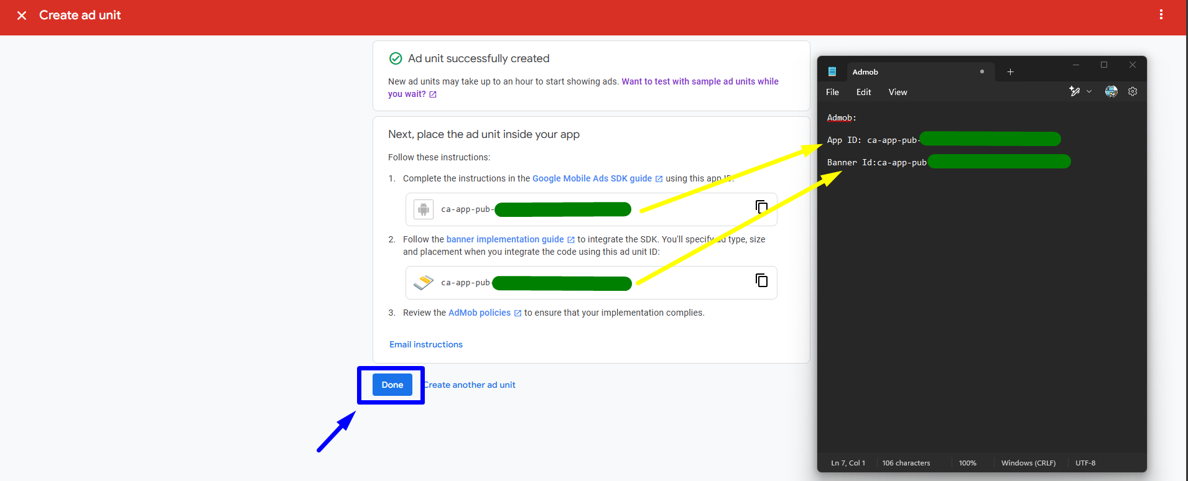Open the Google Mobile Ads SDK guide
Image resolution: width=1188 pixels, height=481 pixels.
click(592, 178)
